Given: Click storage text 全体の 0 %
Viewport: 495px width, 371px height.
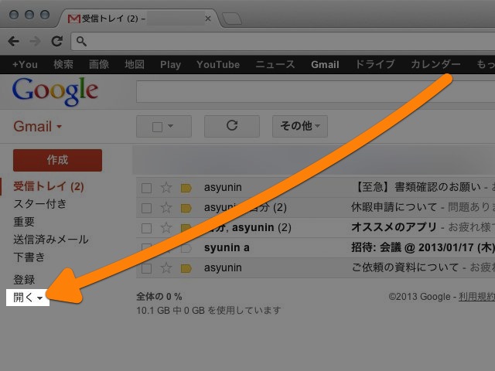Looking at the screenshot, I should [159, 297].
